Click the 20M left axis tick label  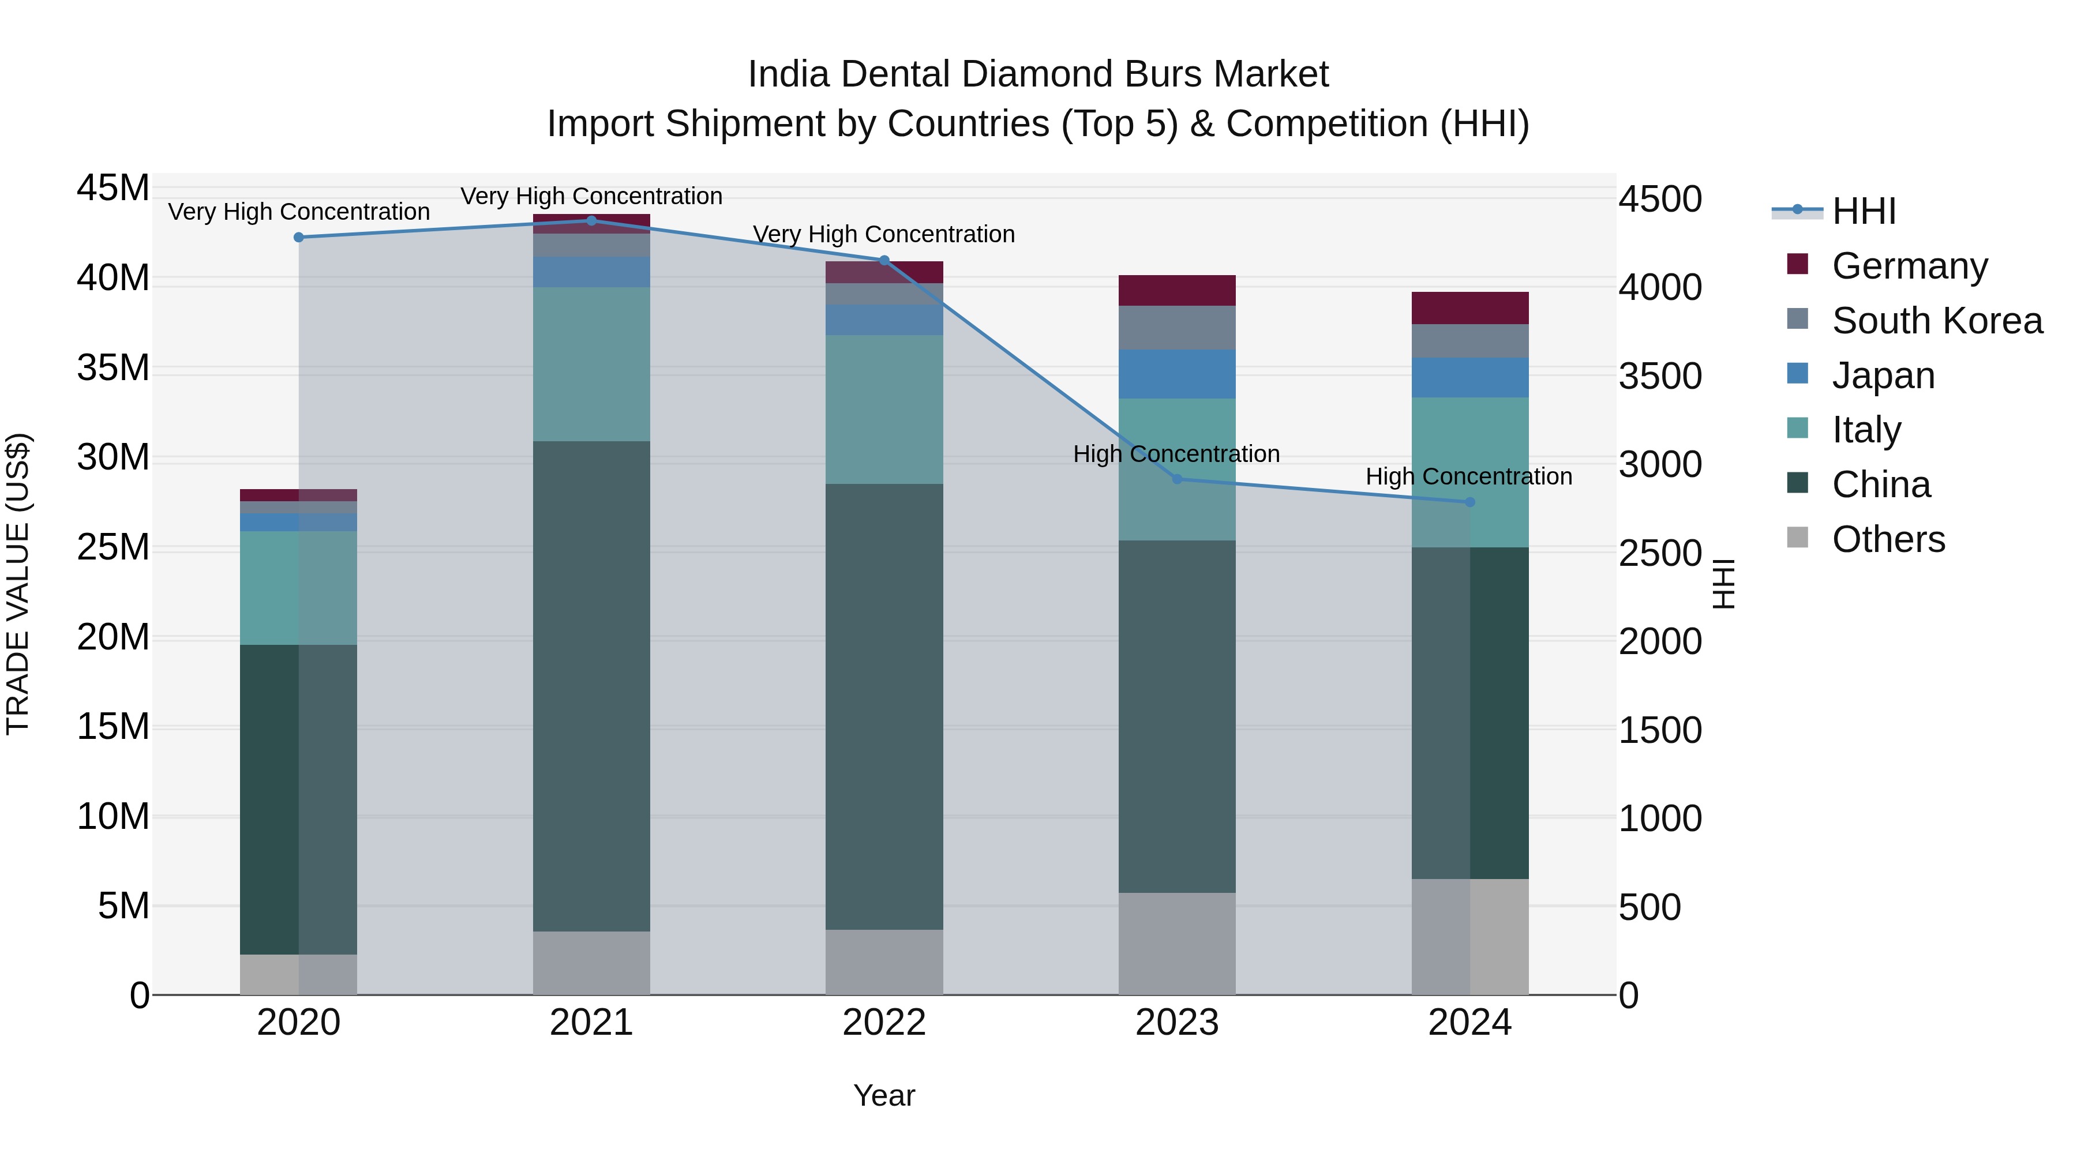point(113,637)
